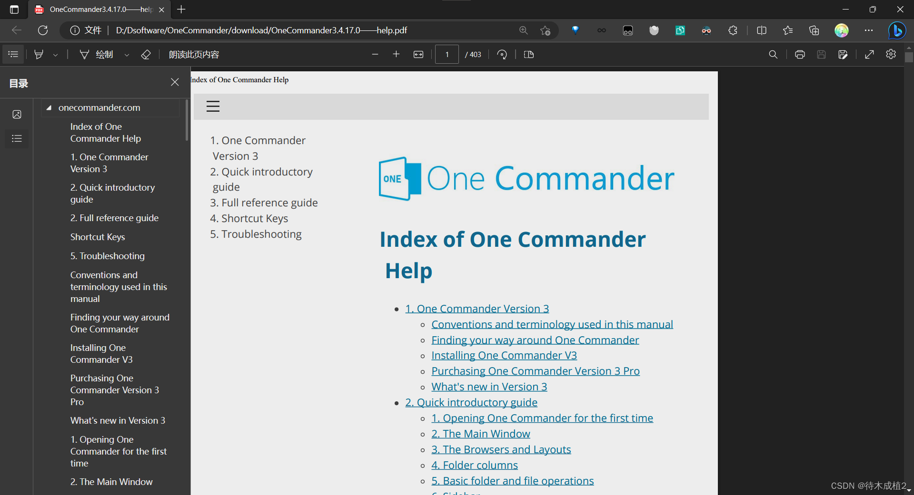
Task: Open tab actions menu icon
Action: [x=14, y=10]
